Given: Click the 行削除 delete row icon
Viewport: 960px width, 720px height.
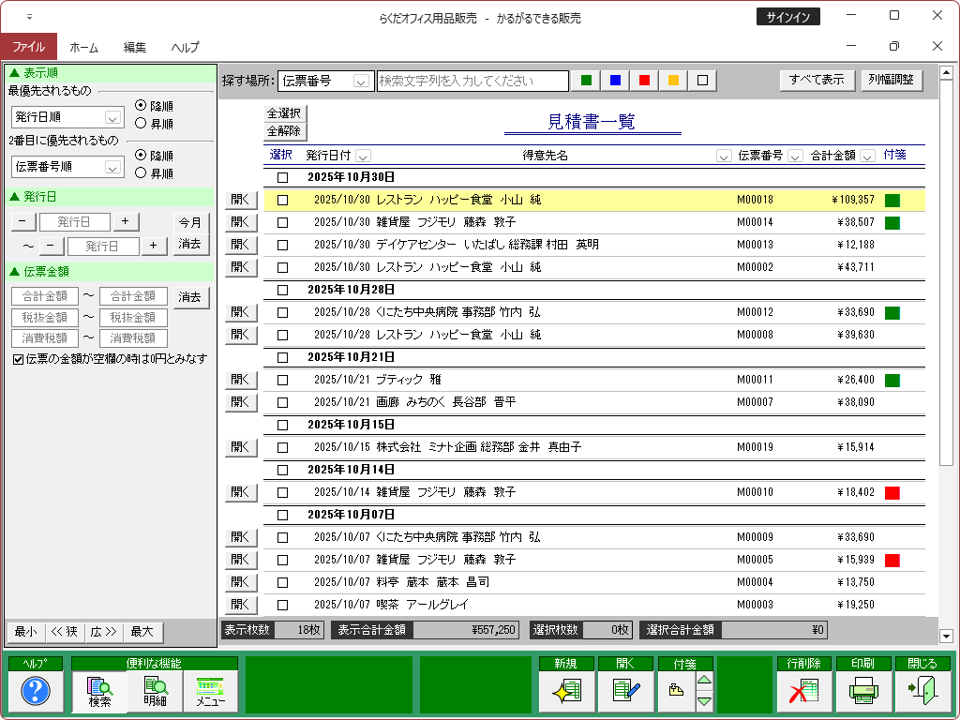Looking at the screenshot, I should (803, 692).
